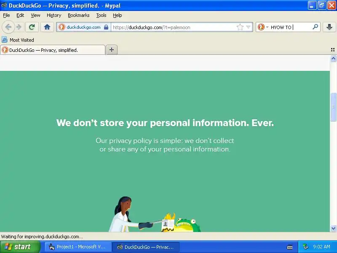Click the 'We don't store your personal information' heading

[x=165, y=123]
